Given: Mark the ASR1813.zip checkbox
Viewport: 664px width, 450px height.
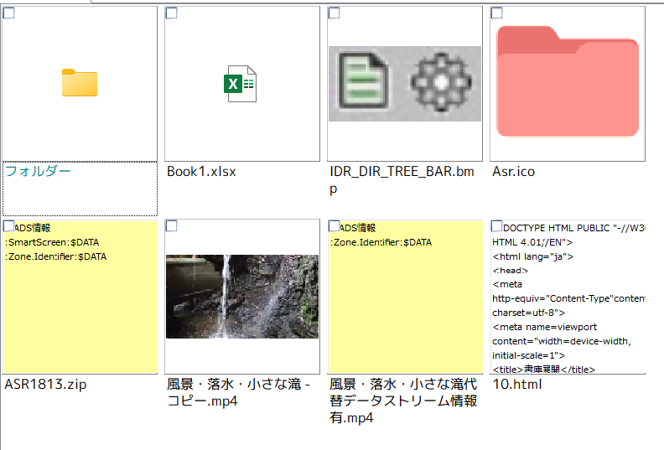Looking at the screenshot, I should click(x=9, y=226).
